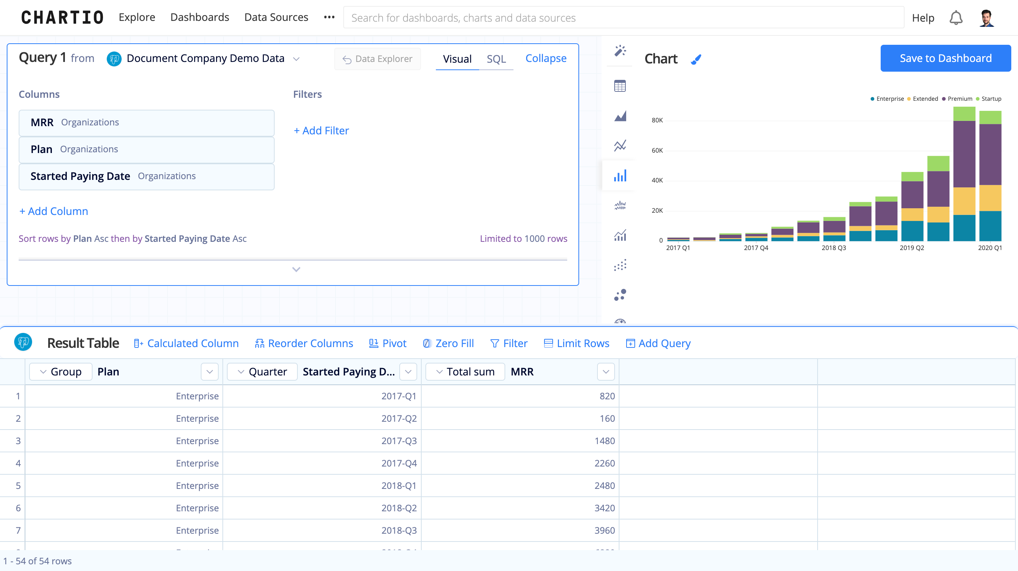Click the 3960 MRR value cell
1018x571 pixels.
coord(520,531)
